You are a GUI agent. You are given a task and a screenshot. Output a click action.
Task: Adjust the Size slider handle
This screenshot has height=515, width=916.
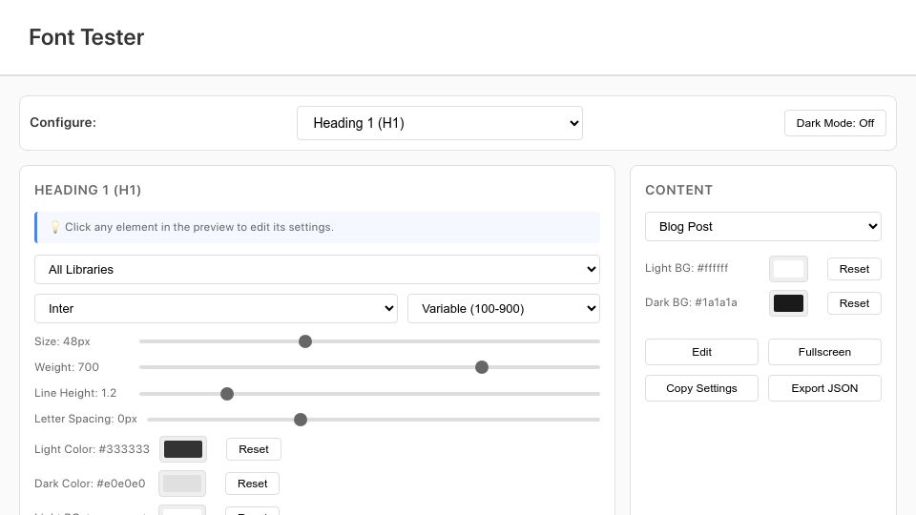point(305,341)
